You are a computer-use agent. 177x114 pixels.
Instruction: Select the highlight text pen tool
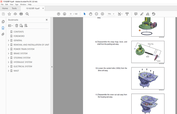(x=142, y=14)
